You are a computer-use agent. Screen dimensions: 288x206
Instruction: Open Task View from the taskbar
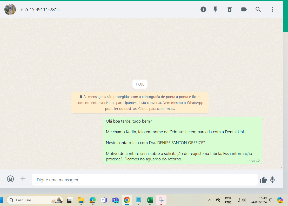[70, 200]
